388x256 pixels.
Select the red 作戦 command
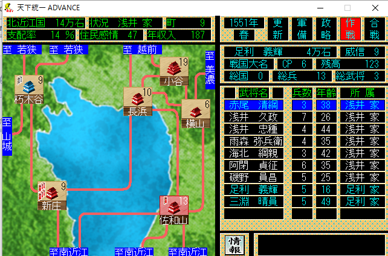point(351,29)
